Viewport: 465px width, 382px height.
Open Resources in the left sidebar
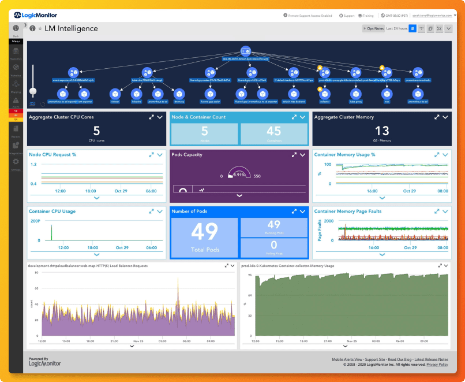(16, 54)
